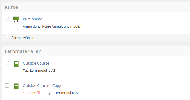This screenshot has height=100, width=190.
Task: Click the Lernmaterialien section heading
Action: (23, 51)
